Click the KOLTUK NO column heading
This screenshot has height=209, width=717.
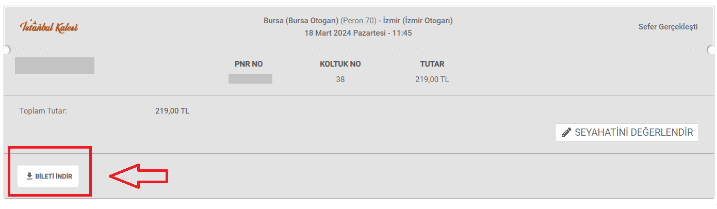click(340, 64)
